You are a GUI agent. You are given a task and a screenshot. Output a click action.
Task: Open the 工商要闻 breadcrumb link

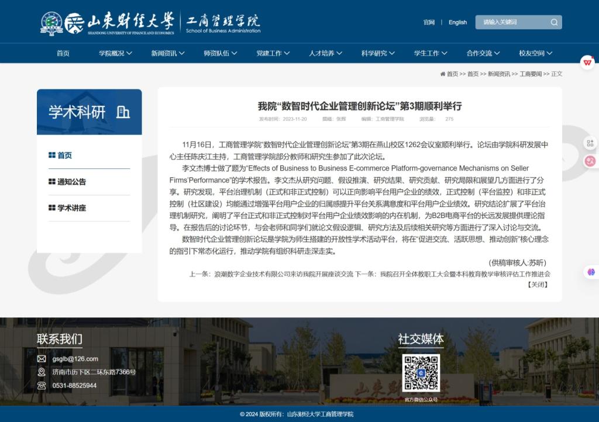(x=531, y=74)
